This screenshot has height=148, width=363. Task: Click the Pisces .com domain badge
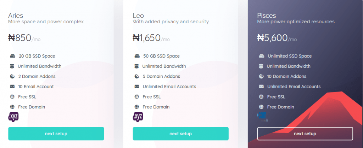point(262,117)
